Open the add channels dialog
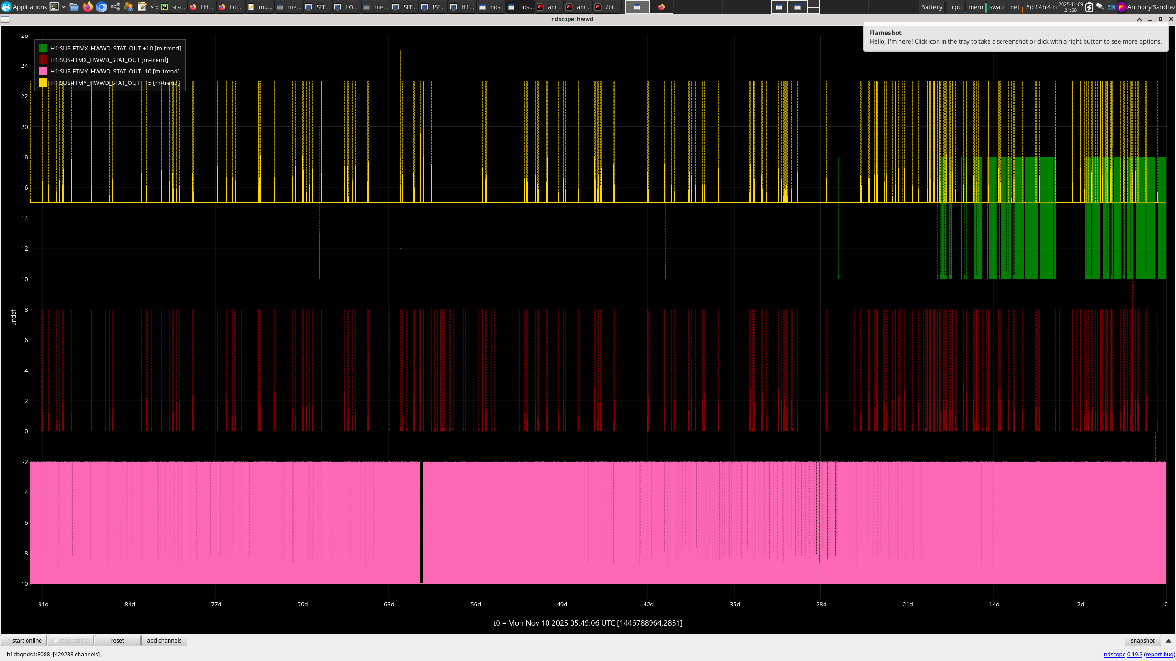This screenshot has width=1176, height=661. [x=164, y=640]
